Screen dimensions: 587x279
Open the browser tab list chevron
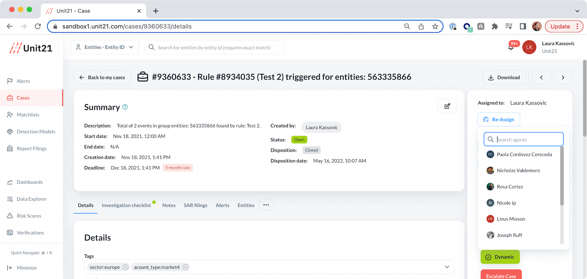[577, 11]
